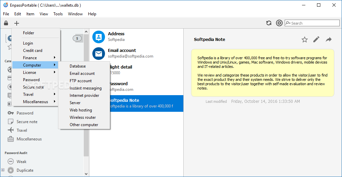Image resolution: width=342 pixels, height=177 pixels.
Task: Click the yellow note text area
Action: click(263, 73)
